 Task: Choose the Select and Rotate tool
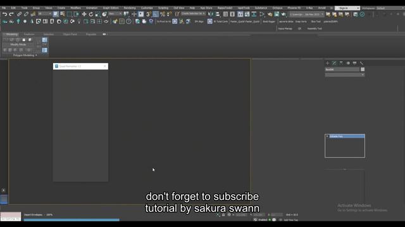pyautogui.click(x=91, y=14)
